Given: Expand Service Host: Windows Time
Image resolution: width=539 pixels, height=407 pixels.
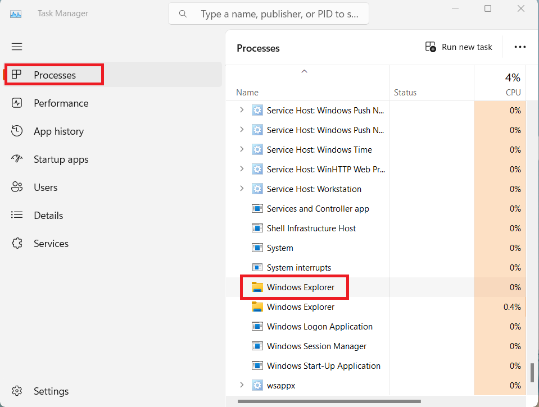Looking at the screenshot, I should point(242,149).
